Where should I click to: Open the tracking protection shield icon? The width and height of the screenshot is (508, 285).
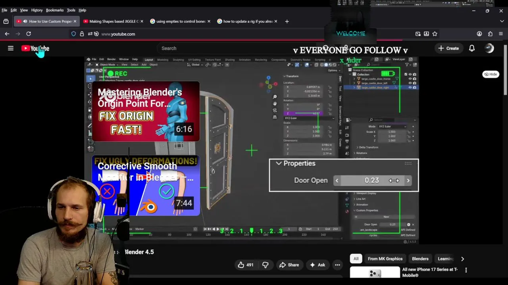tap(73, 34)
